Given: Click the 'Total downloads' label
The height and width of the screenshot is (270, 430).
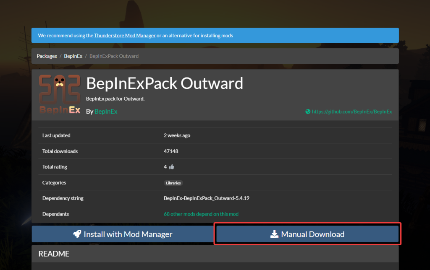Looking at the screenshot, I should click(x=60, y=151).
